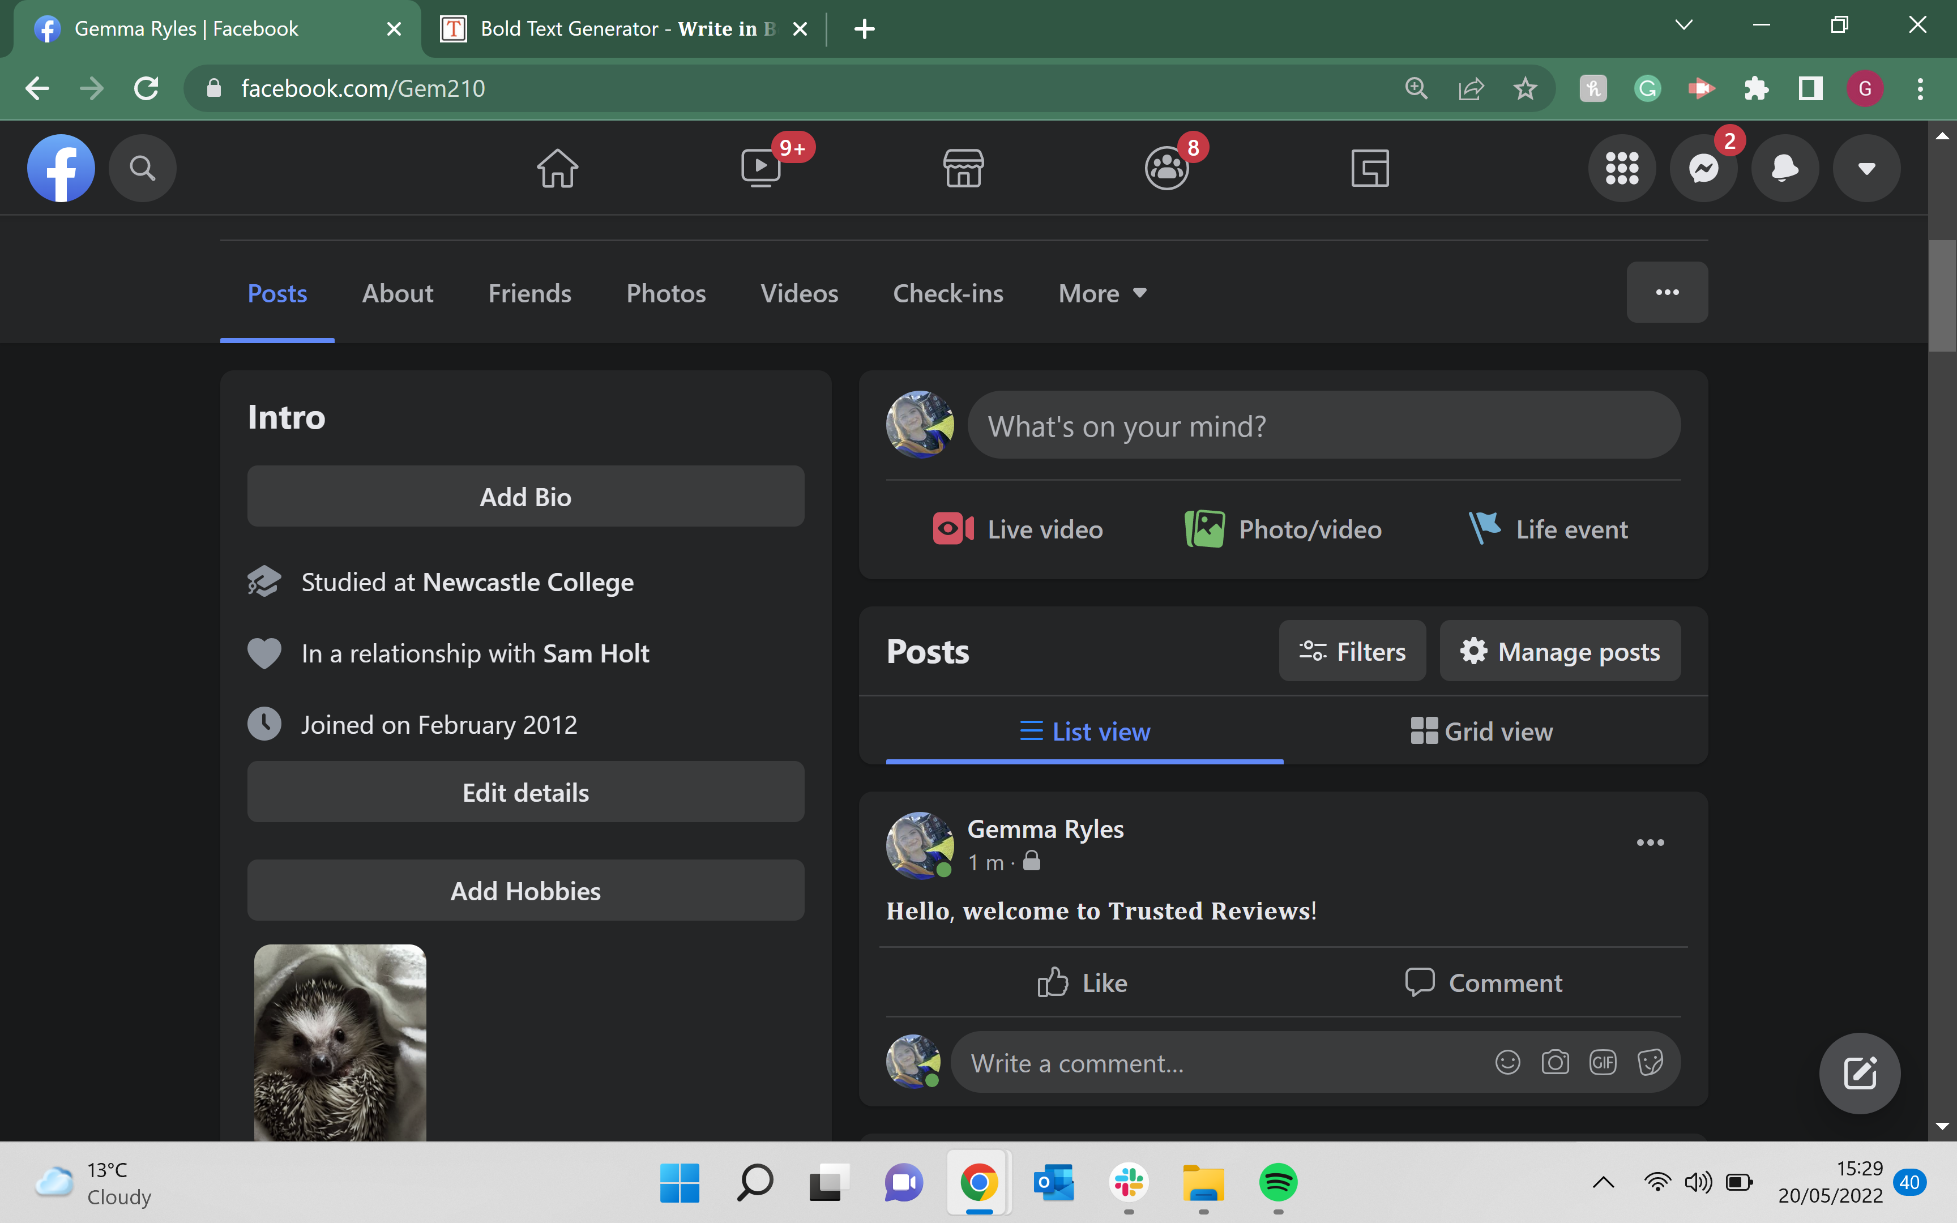Toggle the browser side panel icon
The width and height of the screenshot is (1957, 1223).
(x=1811, y=88)
